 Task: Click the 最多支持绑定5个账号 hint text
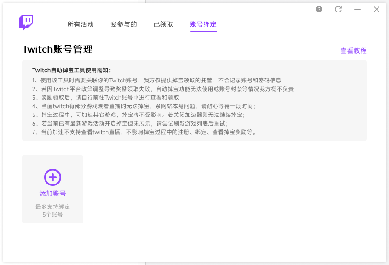pyautogui.click(x=53, y=210)
